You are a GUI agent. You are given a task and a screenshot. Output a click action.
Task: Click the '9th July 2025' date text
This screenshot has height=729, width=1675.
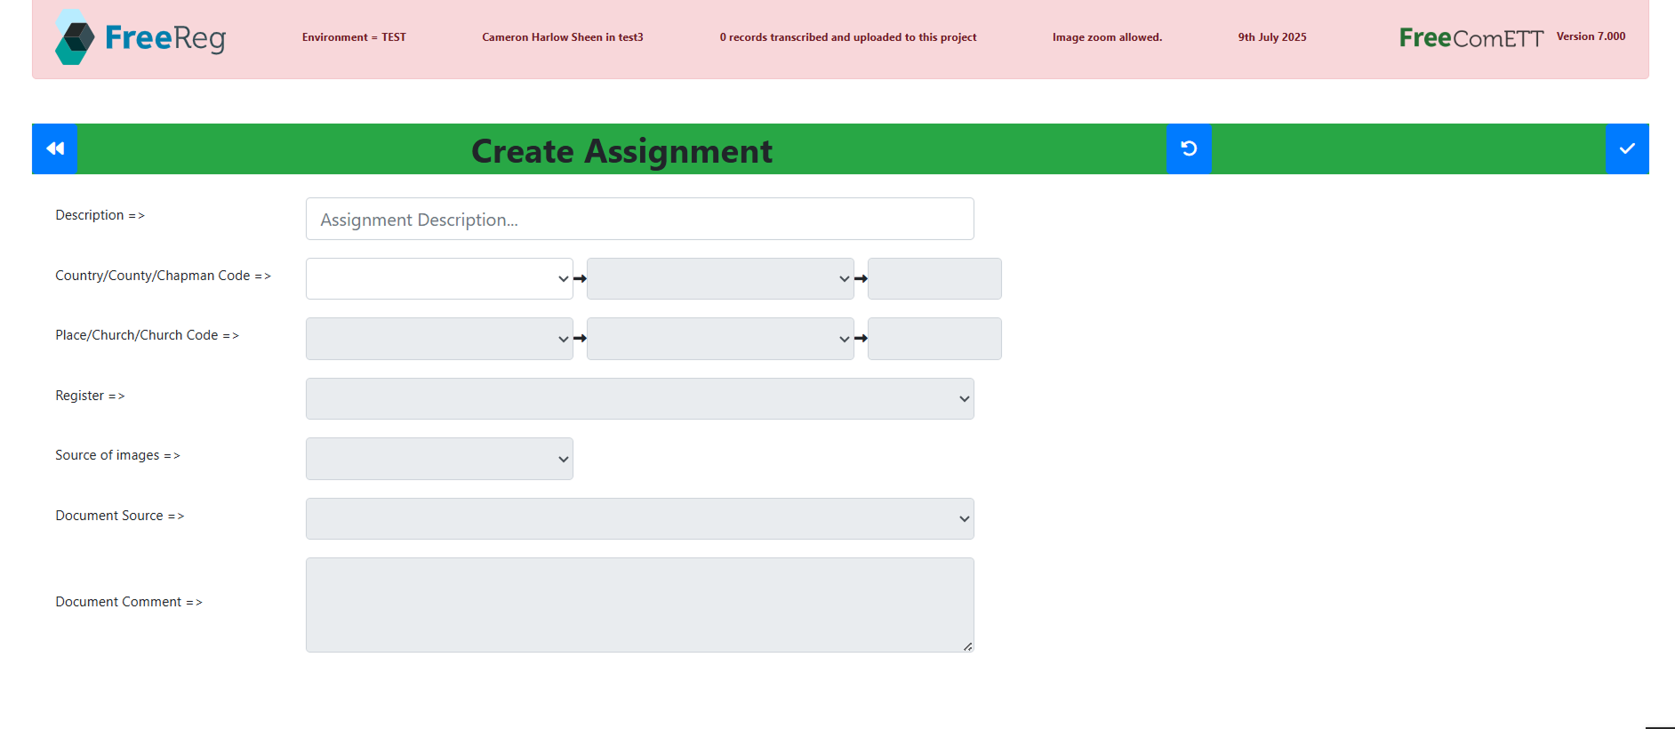click(1272, 37)
